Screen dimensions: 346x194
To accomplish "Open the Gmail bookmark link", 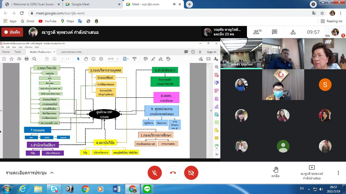I will tap(28, 21).
